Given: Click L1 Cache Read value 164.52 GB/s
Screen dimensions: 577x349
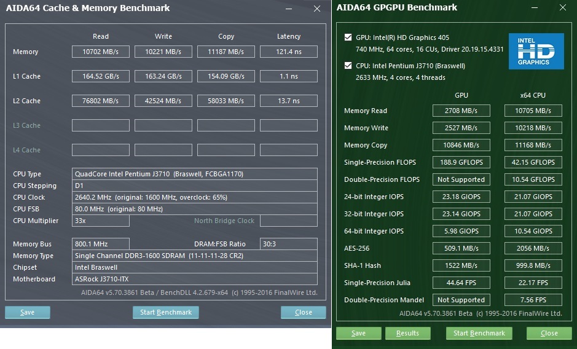Looking at the screenshot, I should 100,76.
